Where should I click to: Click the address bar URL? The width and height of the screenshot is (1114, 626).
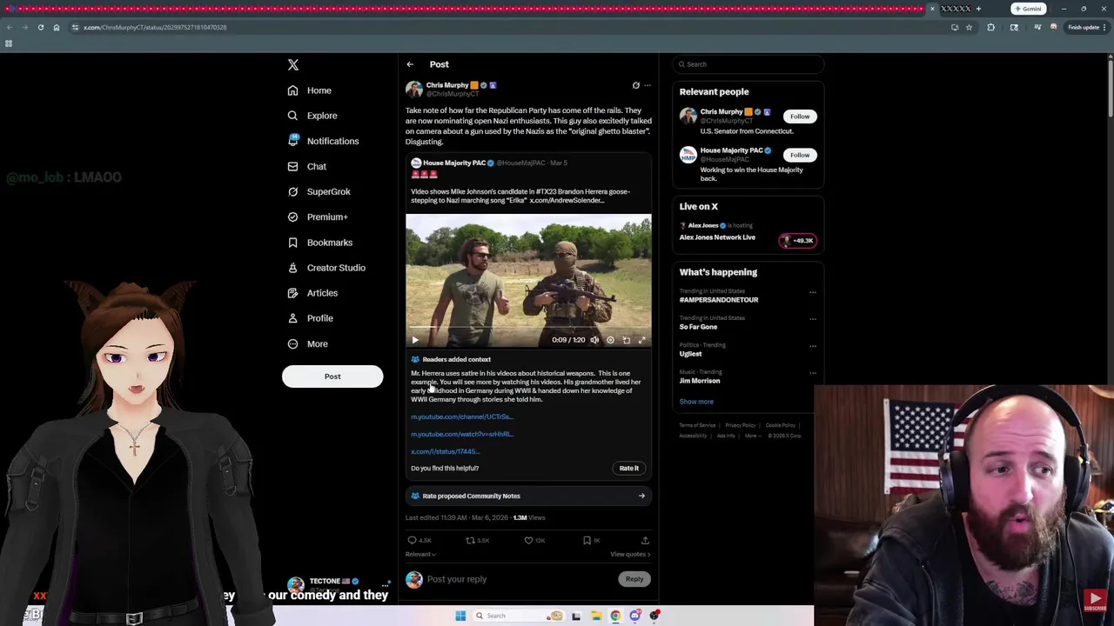(x=155, y=28)
